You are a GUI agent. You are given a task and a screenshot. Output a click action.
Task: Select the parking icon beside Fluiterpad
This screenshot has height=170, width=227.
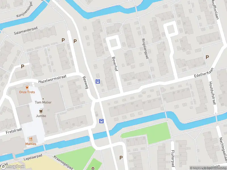pos(121,158)
